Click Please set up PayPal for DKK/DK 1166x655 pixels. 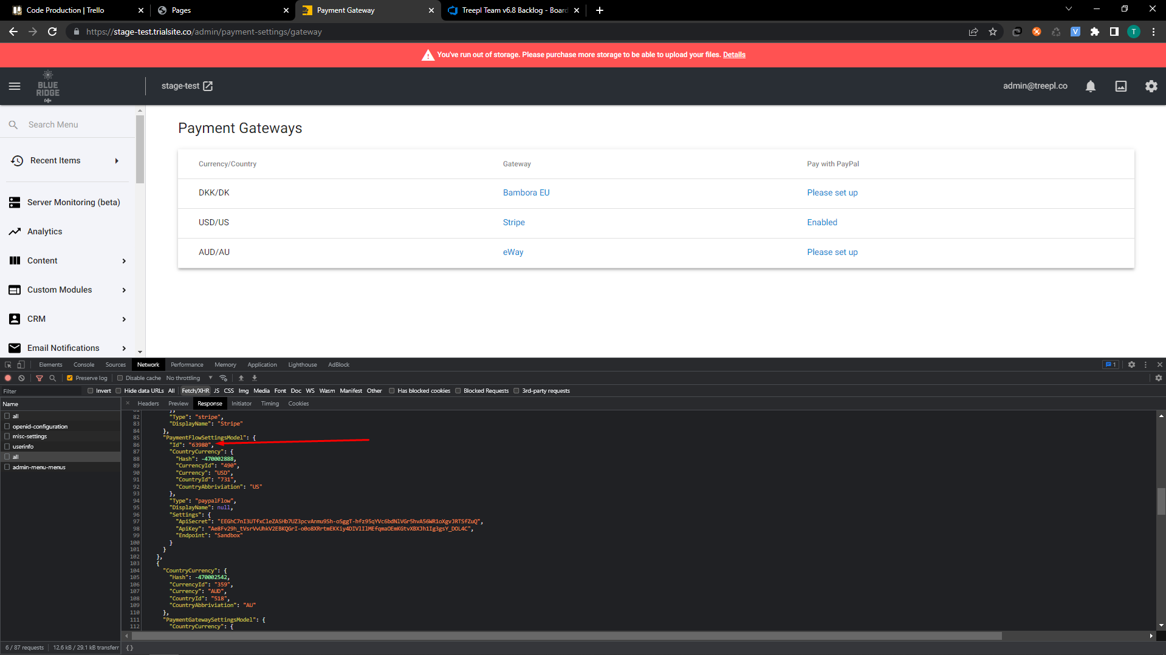coord(832,192)
